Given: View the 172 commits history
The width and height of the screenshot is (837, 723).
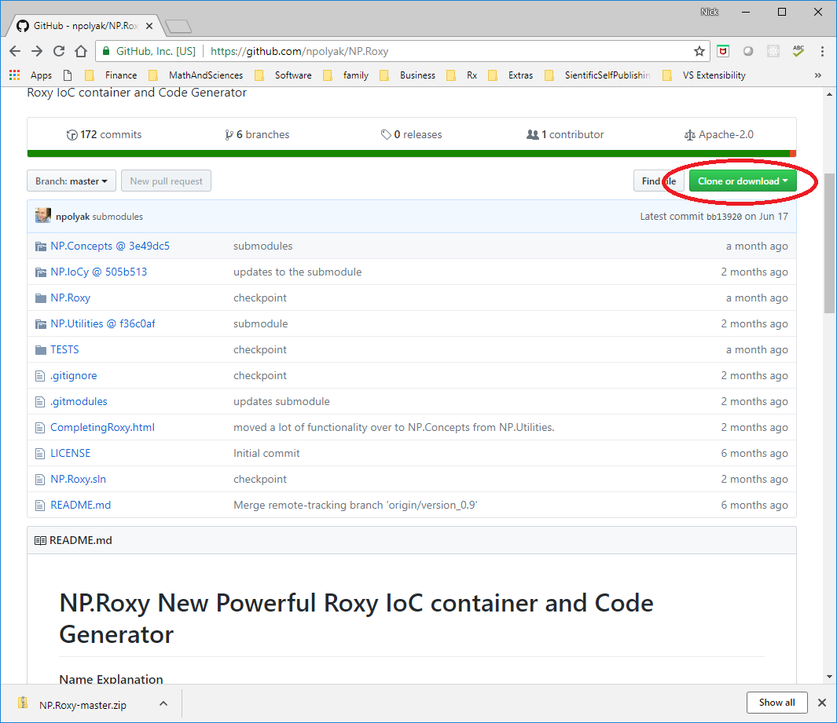Looking at the screenshot, I should [104, 134].
